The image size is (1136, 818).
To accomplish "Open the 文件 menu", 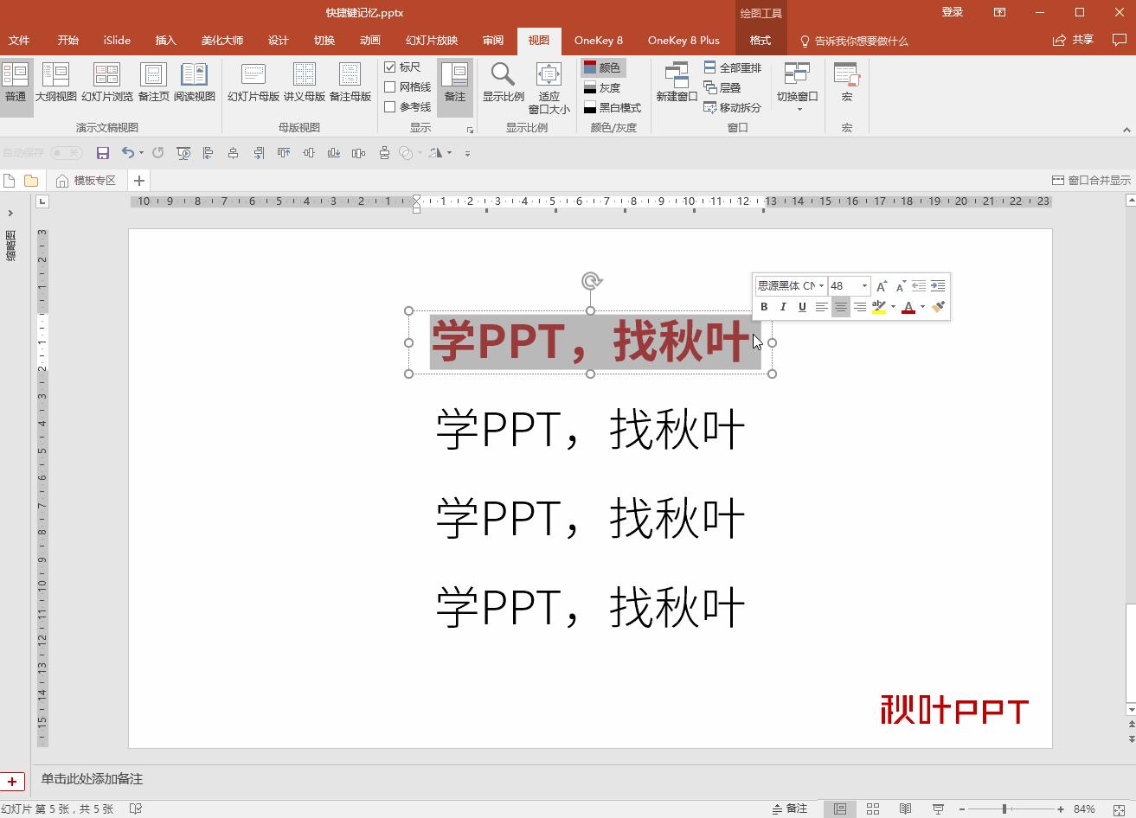I will [x=19, y=40].
